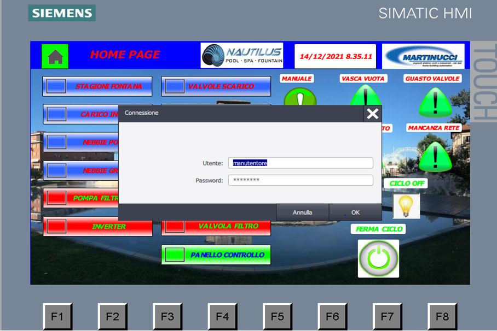Image resolution: width=497 pixels, height=331 pixels.
Task: Click the MANCANZA RETE warning icon
Action: (x=435, y=156)
